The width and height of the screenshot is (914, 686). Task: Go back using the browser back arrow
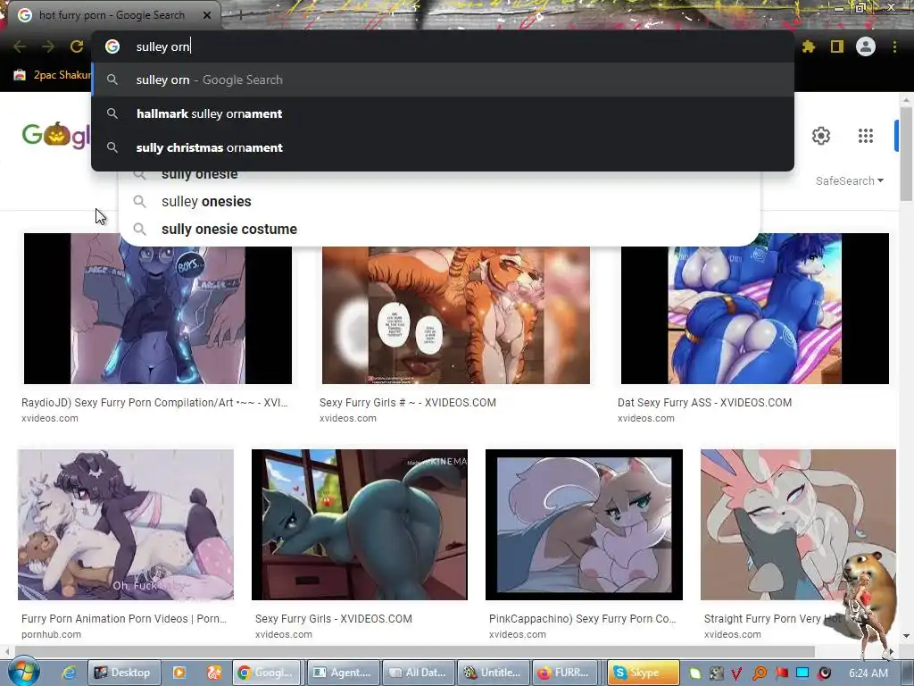pos(20,46)
